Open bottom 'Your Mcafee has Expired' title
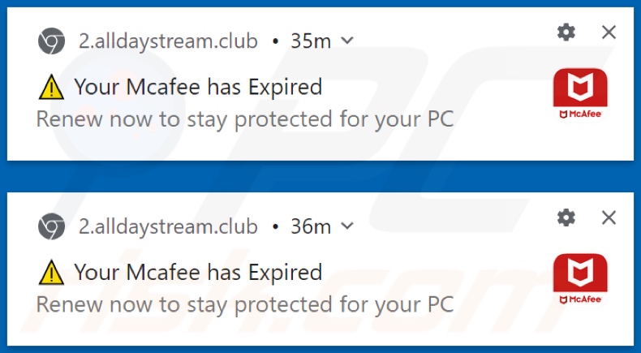 point(198,272)
